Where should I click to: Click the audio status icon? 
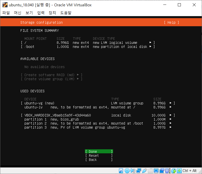[133, 171]
